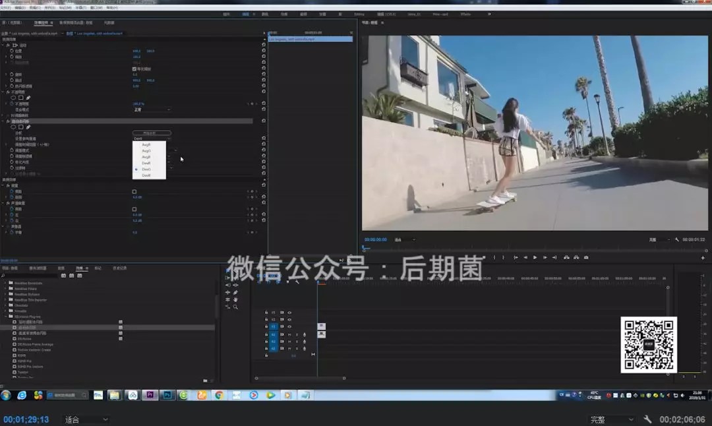Open Photoshop from the taskbar
The height and width of the screenshot is (426, 712).
click(167, 395)
